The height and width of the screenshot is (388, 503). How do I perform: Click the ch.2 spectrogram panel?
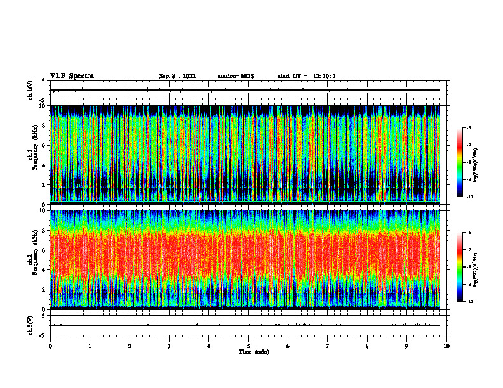[x=245, y=260]
